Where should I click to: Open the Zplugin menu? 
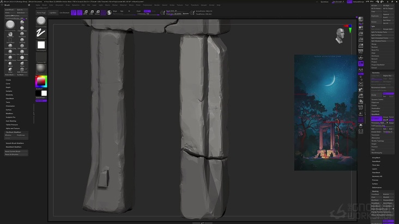tap(204, 5)
